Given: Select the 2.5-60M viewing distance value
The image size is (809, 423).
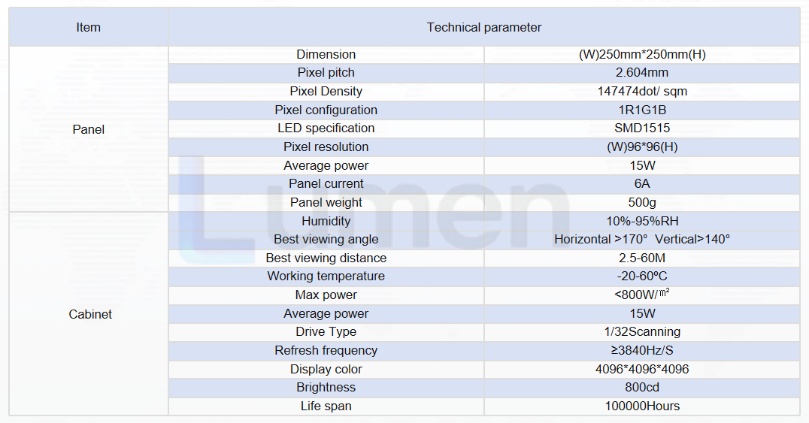Looking at the screenshot, I should pyautogui.click(x=642, y=258).
